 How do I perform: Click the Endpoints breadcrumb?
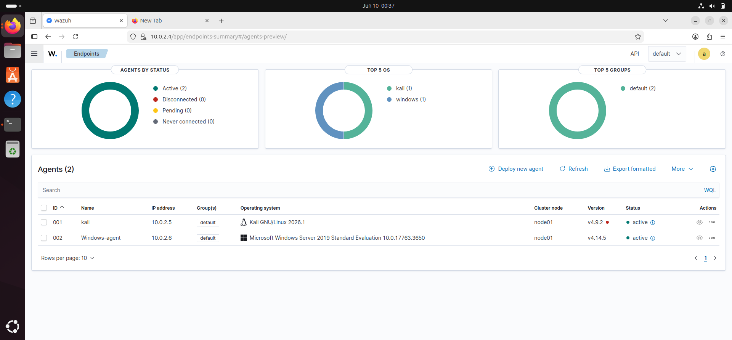pyautogui.click(x=87, y=54)
